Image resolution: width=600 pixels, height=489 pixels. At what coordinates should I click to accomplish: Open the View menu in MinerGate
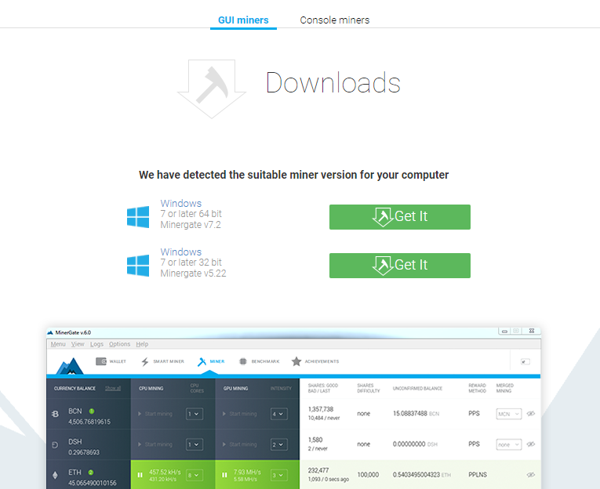tap(78, 344)
